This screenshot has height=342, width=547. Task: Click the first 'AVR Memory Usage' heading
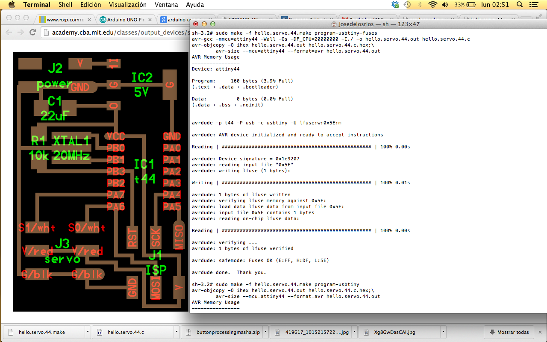click(216, 57)
